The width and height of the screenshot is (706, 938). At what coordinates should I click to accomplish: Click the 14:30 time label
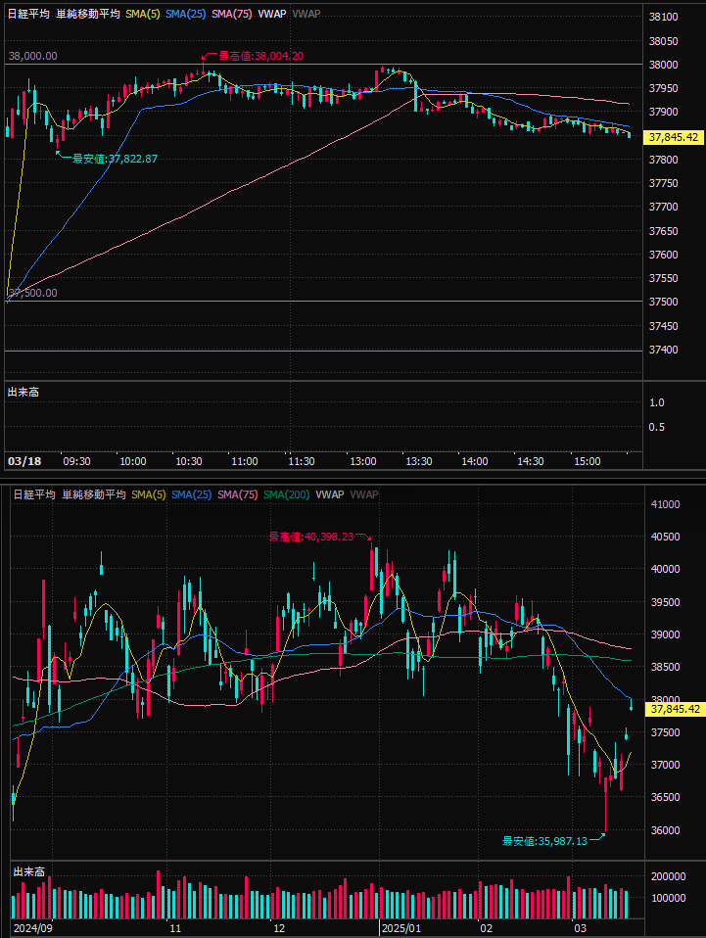[531, 461]
